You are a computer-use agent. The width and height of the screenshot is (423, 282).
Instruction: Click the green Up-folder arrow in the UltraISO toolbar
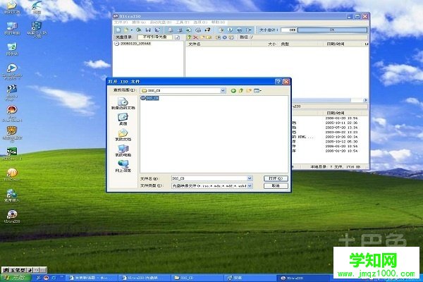coord(189,37)
